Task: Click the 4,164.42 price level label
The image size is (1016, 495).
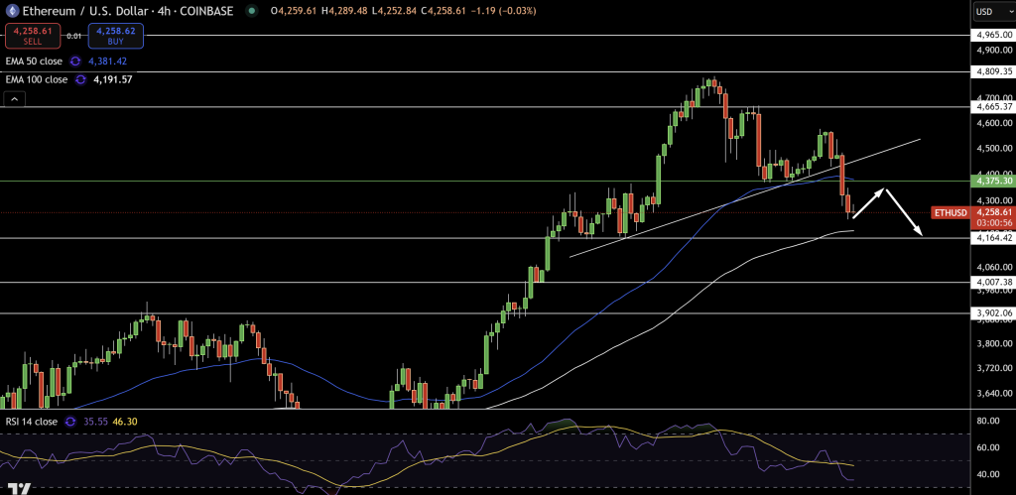Action: 993,238
